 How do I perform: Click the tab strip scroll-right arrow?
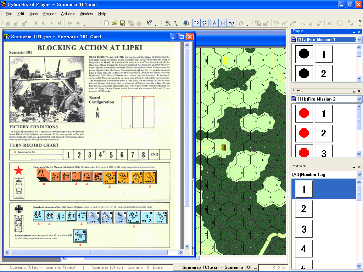279,267
